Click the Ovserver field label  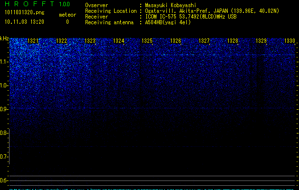[x=96, y=5]
